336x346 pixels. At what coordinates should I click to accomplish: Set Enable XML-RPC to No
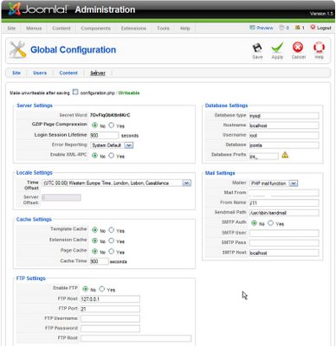(94, 156)
